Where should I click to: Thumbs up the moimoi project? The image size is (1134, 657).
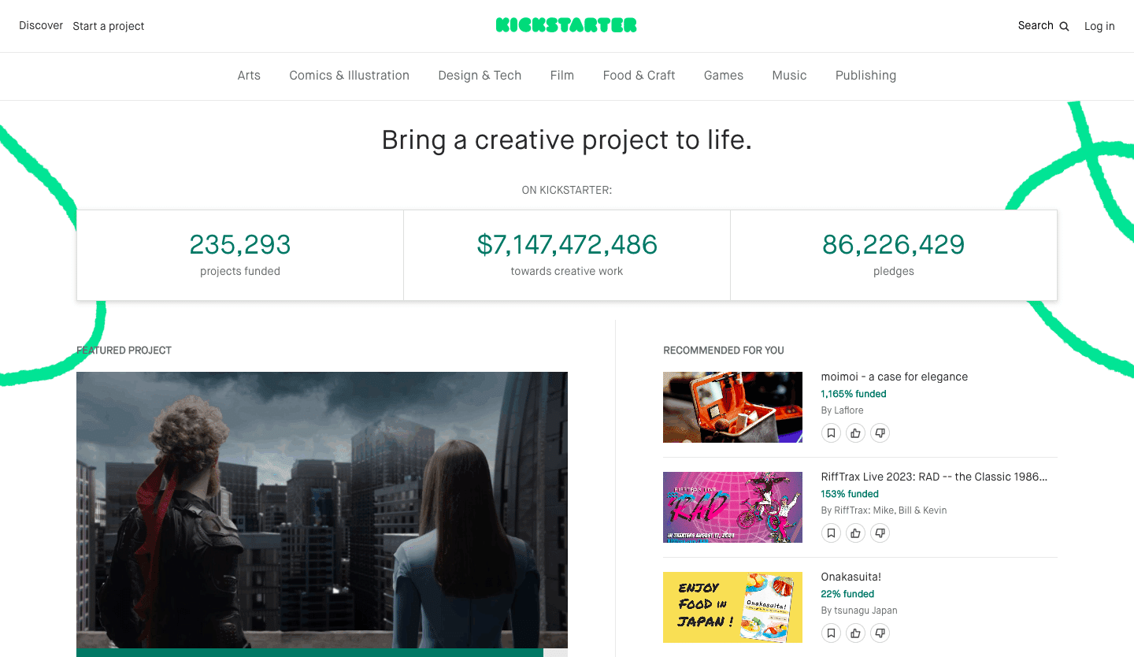click(855, 432)
